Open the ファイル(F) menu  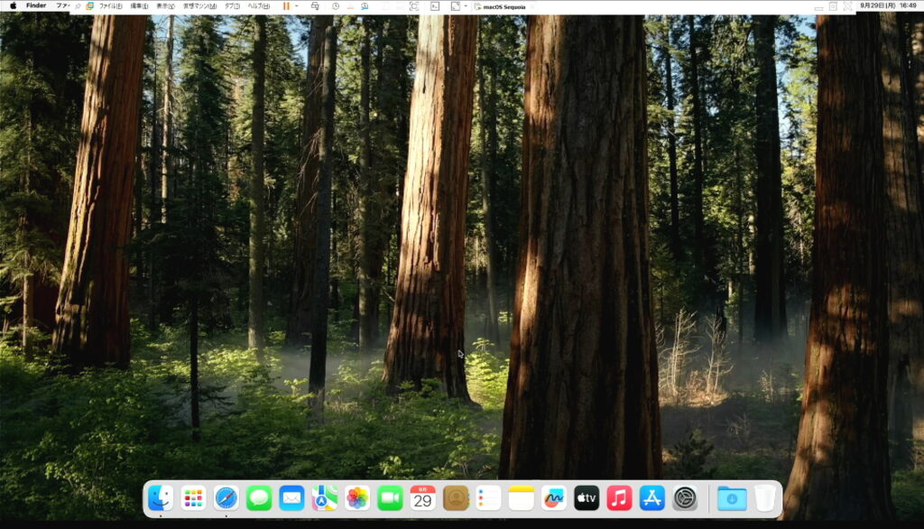click(x=110, y=5)
